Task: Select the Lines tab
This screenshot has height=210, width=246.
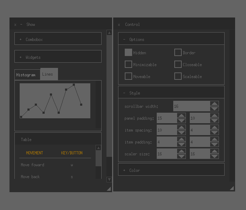Action: (49, 74)
